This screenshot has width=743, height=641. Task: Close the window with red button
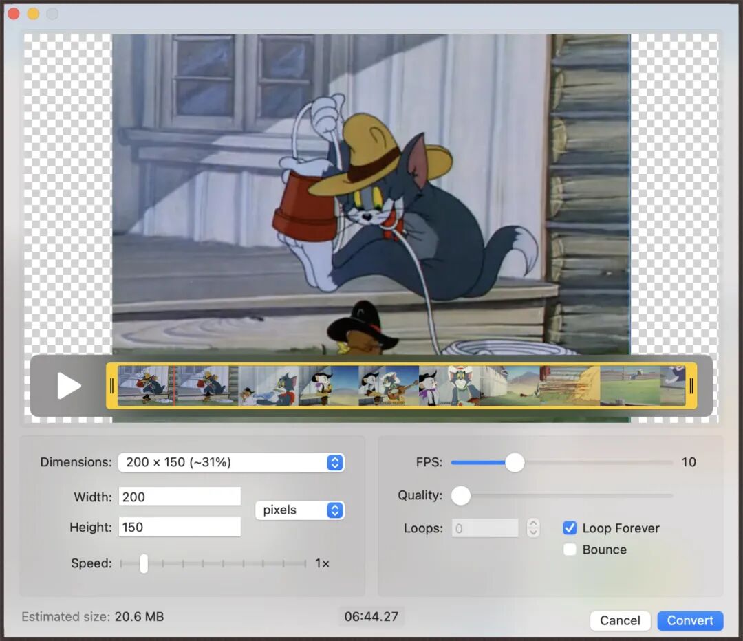[x=14, y=14]
